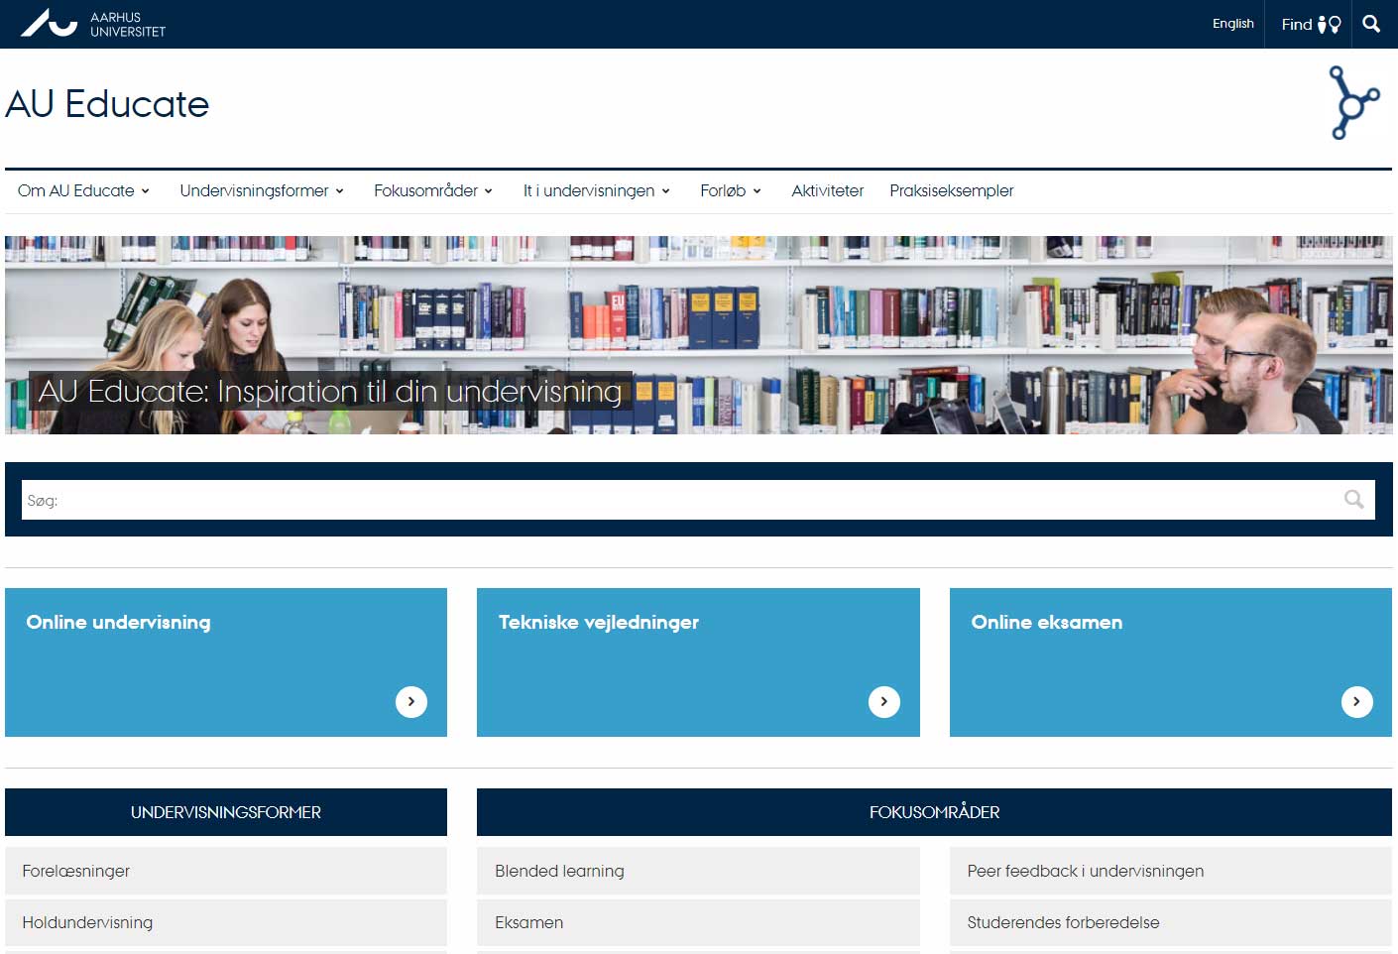Open the Find person and location menu
This screenshot has height=954, width=1398.
1310,24
